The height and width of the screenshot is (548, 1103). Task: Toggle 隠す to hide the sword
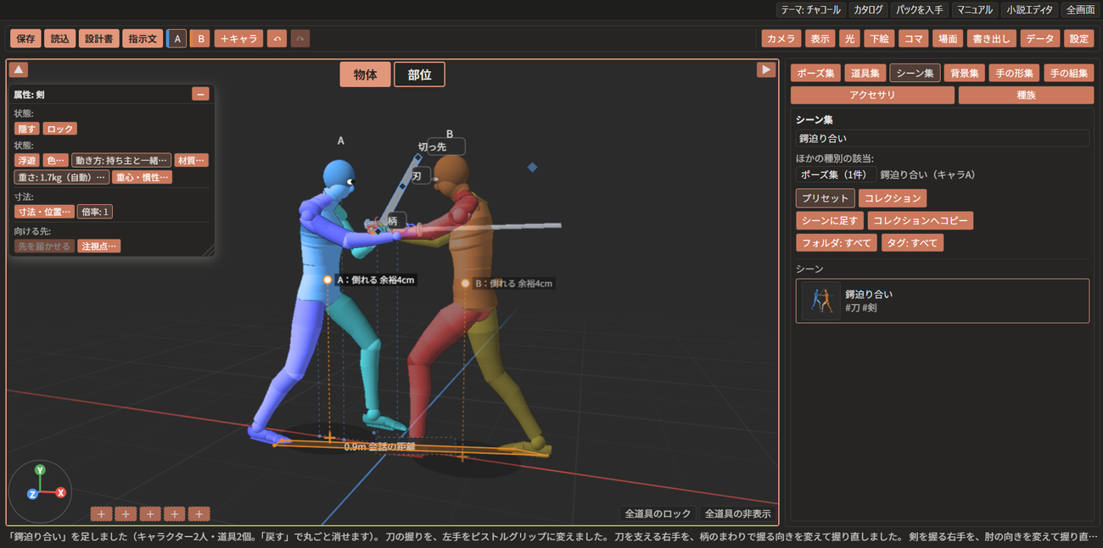[27, 129]
